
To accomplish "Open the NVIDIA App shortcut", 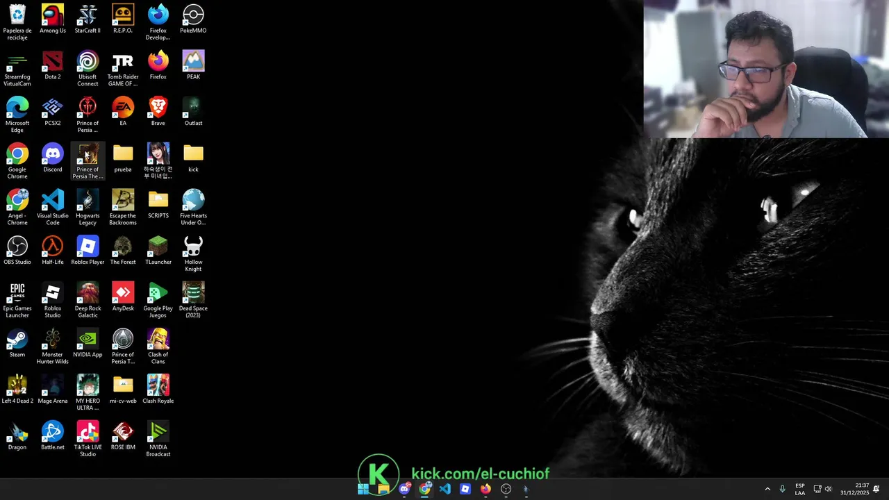I will tap(88, 343).
